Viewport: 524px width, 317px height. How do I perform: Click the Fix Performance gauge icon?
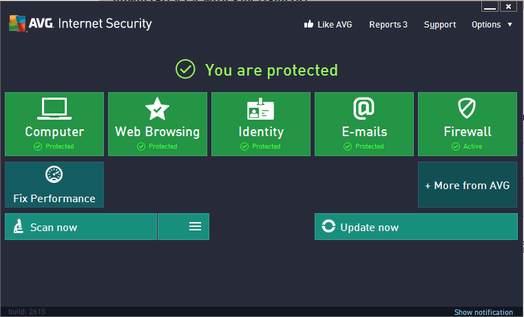click(x=54, y=175)
